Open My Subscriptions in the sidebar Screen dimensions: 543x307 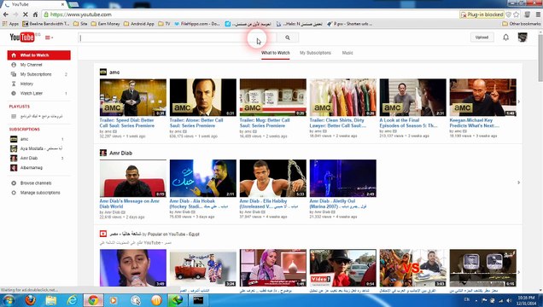[36, 74]
